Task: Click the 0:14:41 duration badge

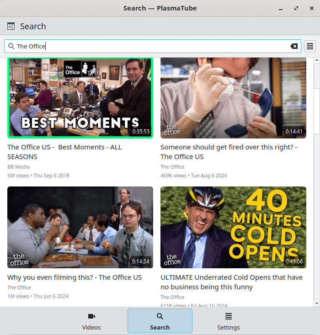Action: click(294, 131)
